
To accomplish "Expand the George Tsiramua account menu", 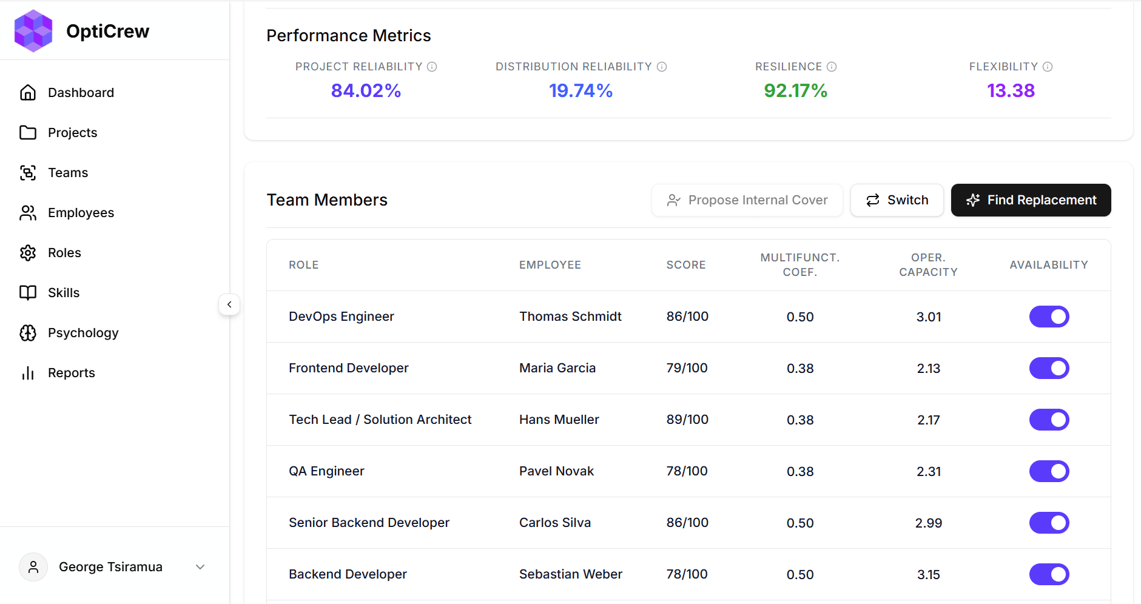I will (200, 566).
